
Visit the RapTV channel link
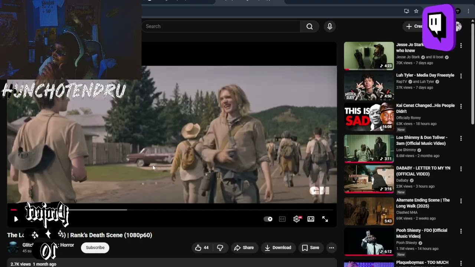coord(402,82)
